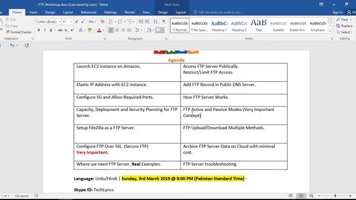356x200 pixels.
Task: Open Select dropdown in Editing group
Action: click(344, 32)
